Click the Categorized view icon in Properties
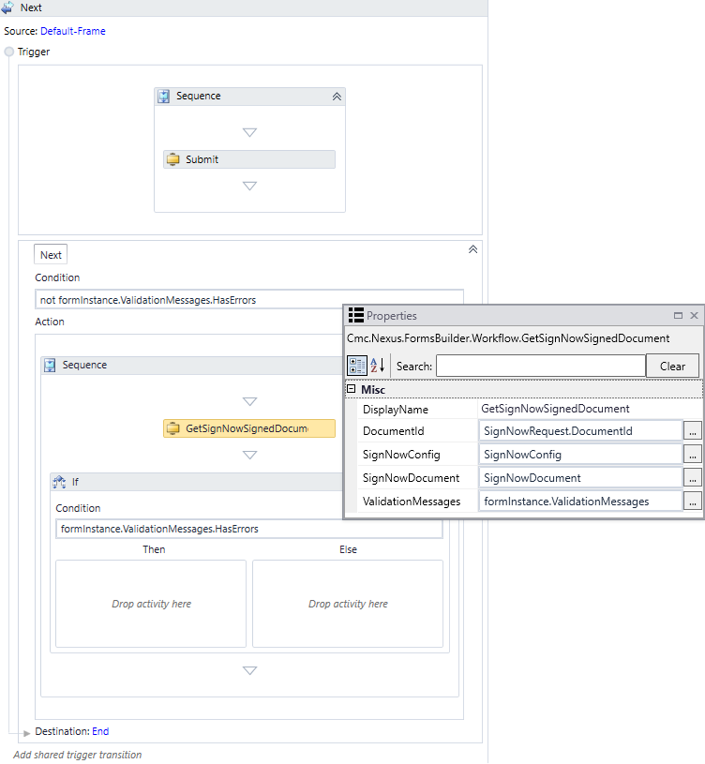 tap(357, 366)
